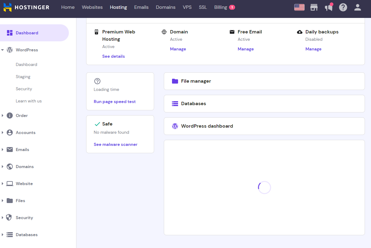Click the Premium Web Hosting server icon
Screen dimensions: 371x248
96,32
